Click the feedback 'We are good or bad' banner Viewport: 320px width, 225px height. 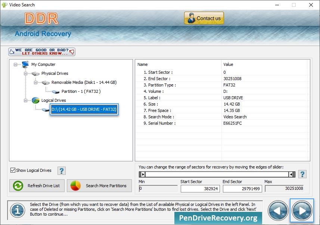42,52
